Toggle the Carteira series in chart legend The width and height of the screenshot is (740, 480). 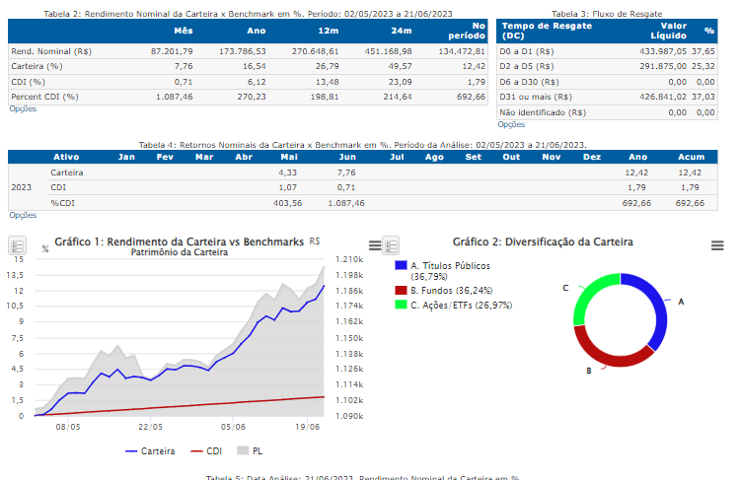point(151,451)
